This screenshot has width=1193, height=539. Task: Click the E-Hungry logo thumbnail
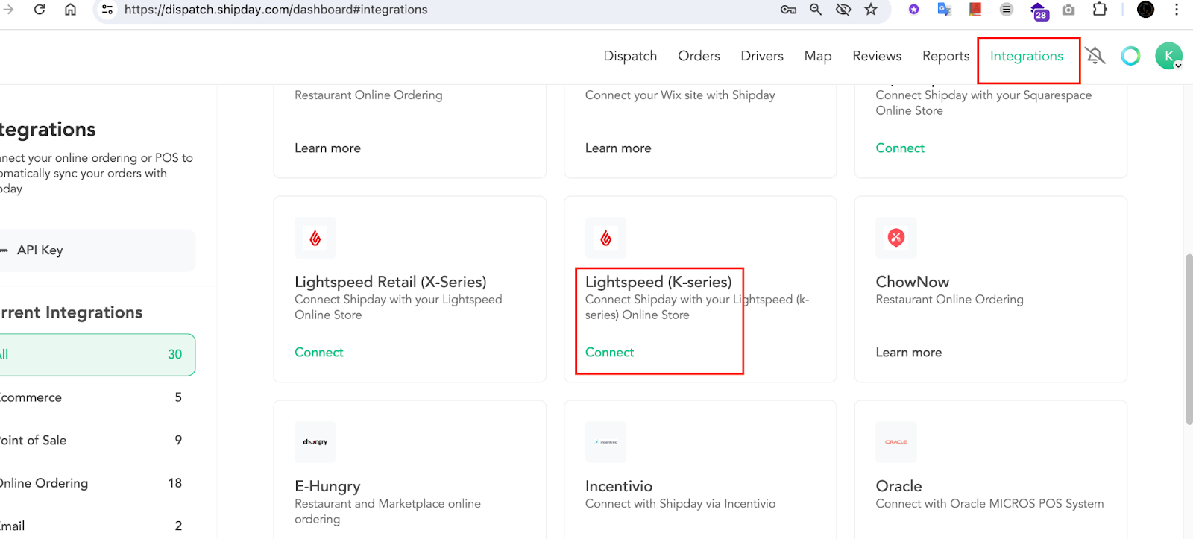[315, 442]
